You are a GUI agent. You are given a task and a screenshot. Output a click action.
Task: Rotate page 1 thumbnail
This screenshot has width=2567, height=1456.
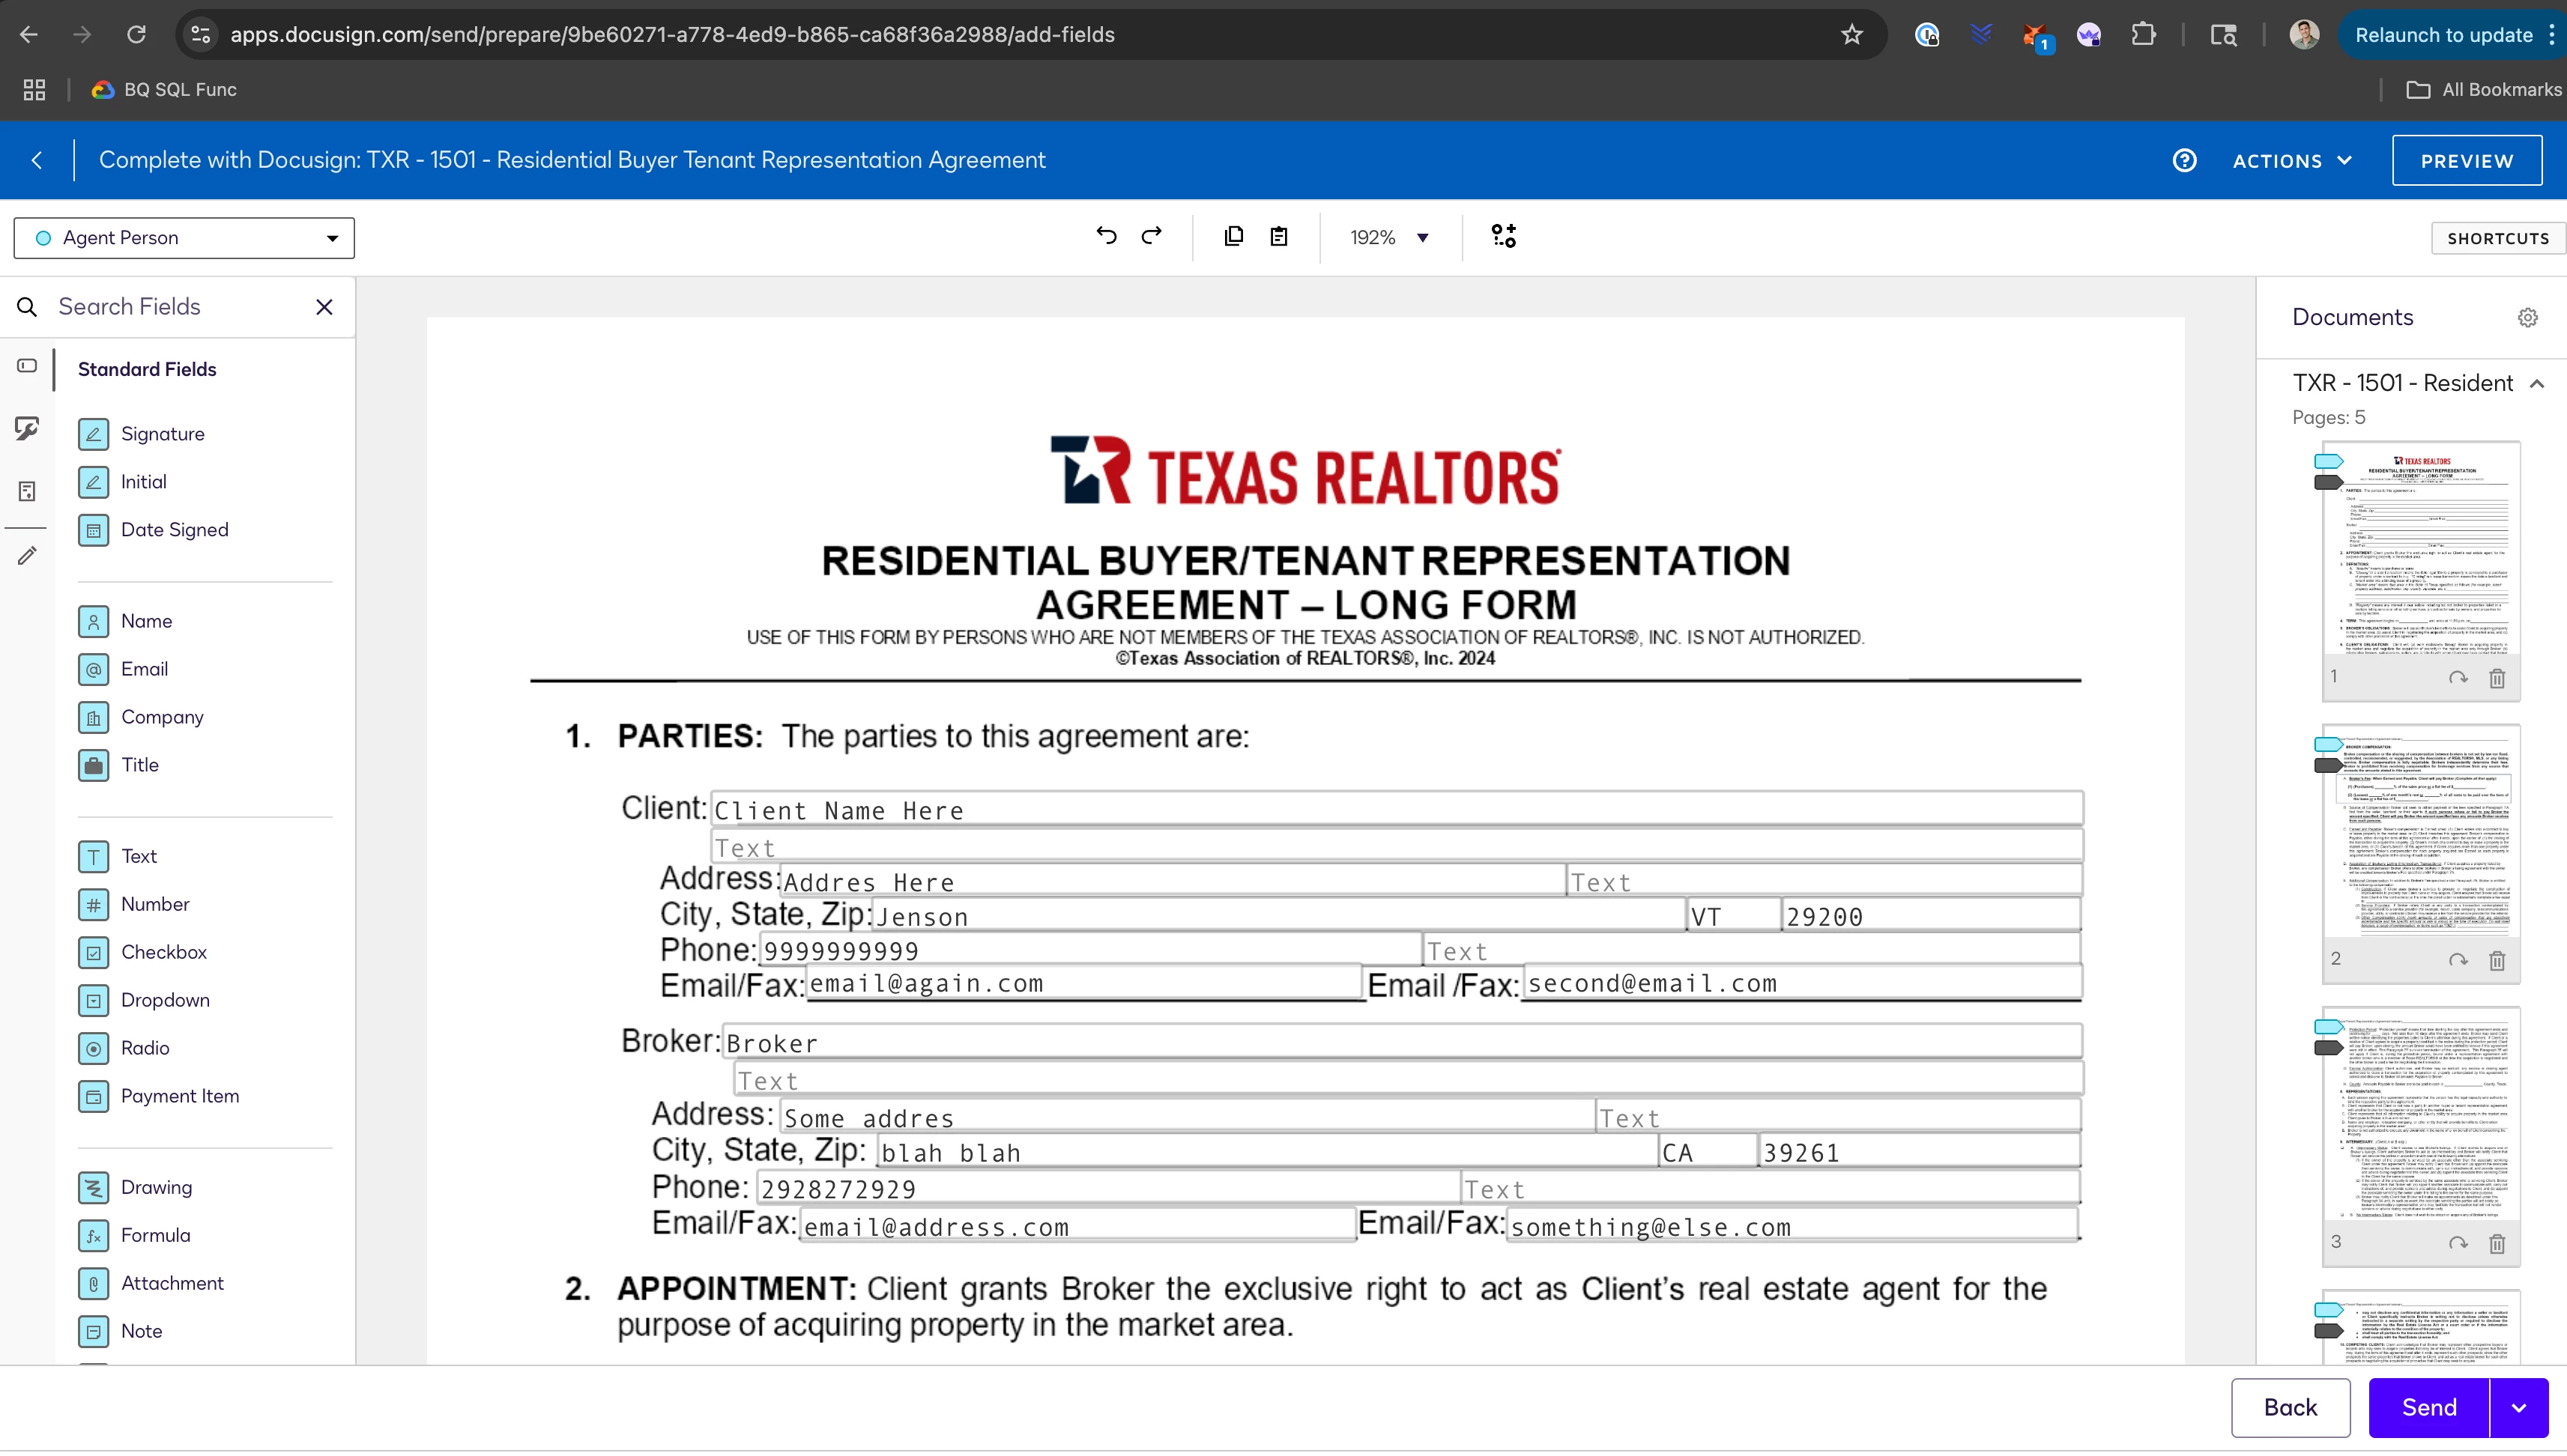pos(2458,678)
